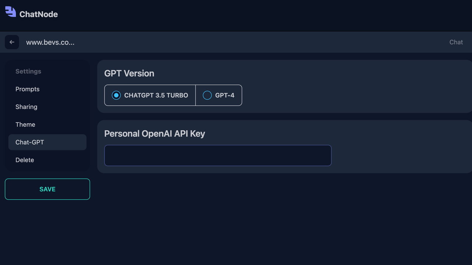Click the ChatNode brand name text
The height and width of the screenshot is (265, 472).
pos(38,14)
